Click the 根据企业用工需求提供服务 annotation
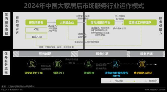This screenshot has width=167, height=92. tap(87, 42)
